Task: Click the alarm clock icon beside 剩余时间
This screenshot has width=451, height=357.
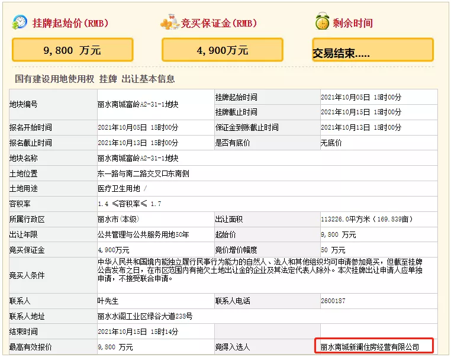Action: coord(322,21)
